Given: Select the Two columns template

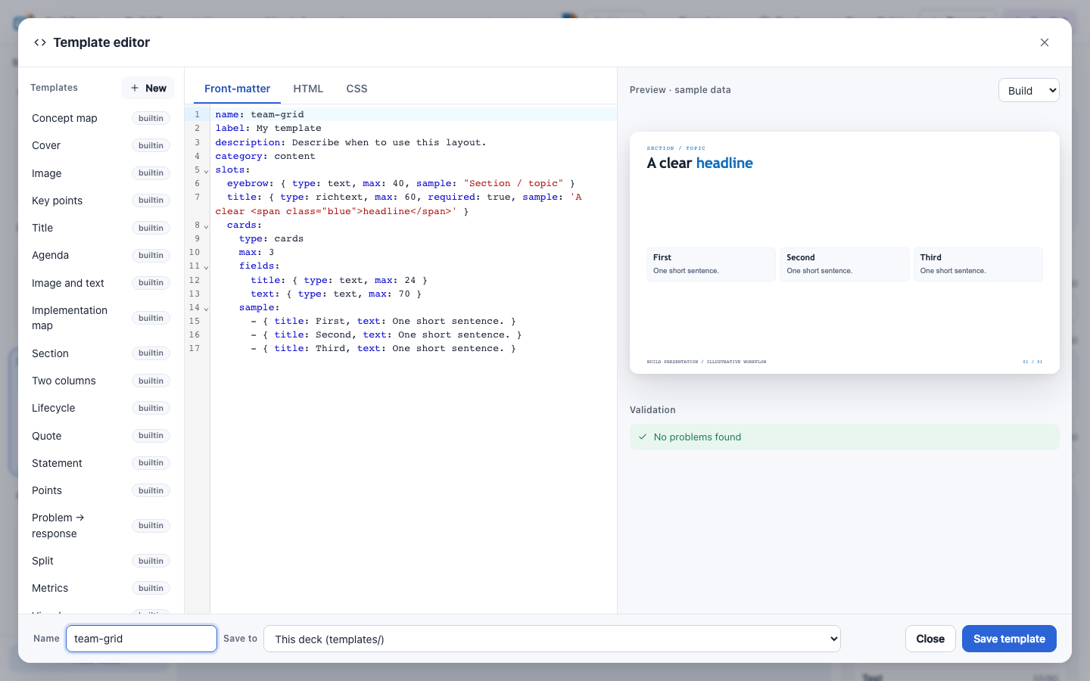Looking at the screenshot, I should 101,381.
